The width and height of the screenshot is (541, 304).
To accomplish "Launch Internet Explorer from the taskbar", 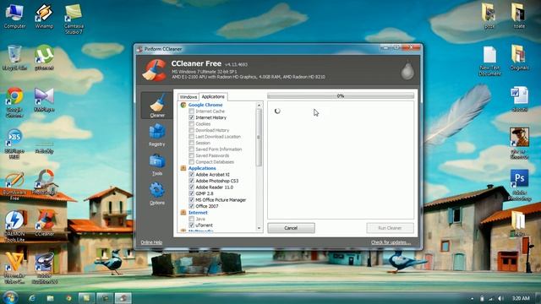I will coord(32,298).
